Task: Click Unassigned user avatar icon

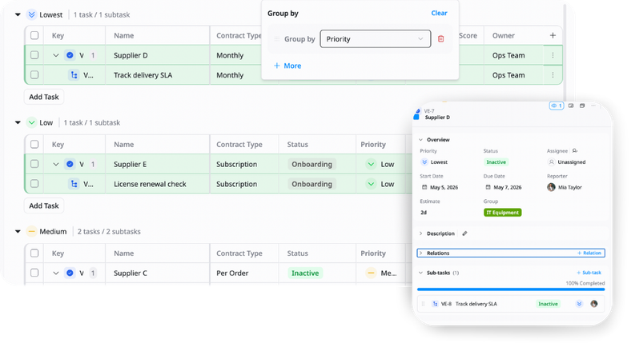Action: [551, 162]
